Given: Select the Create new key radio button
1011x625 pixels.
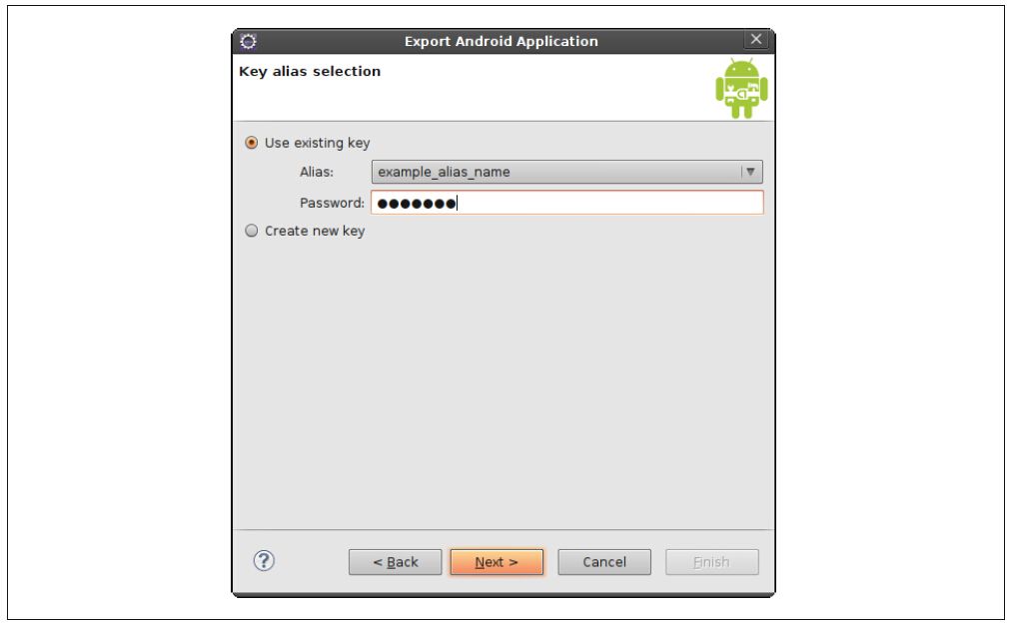Looking at the screenshot, I should pos(252,231).
